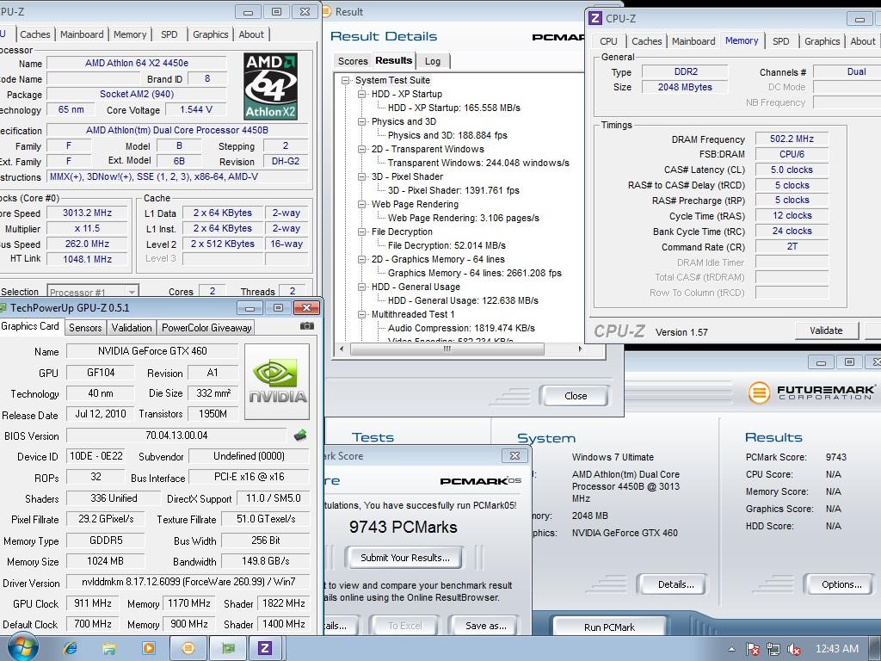Collapse the HDD - General Usage node

click(362, 287)
